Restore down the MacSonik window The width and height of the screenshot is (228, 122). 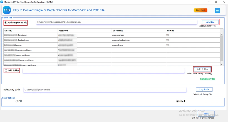pos(216,2)
